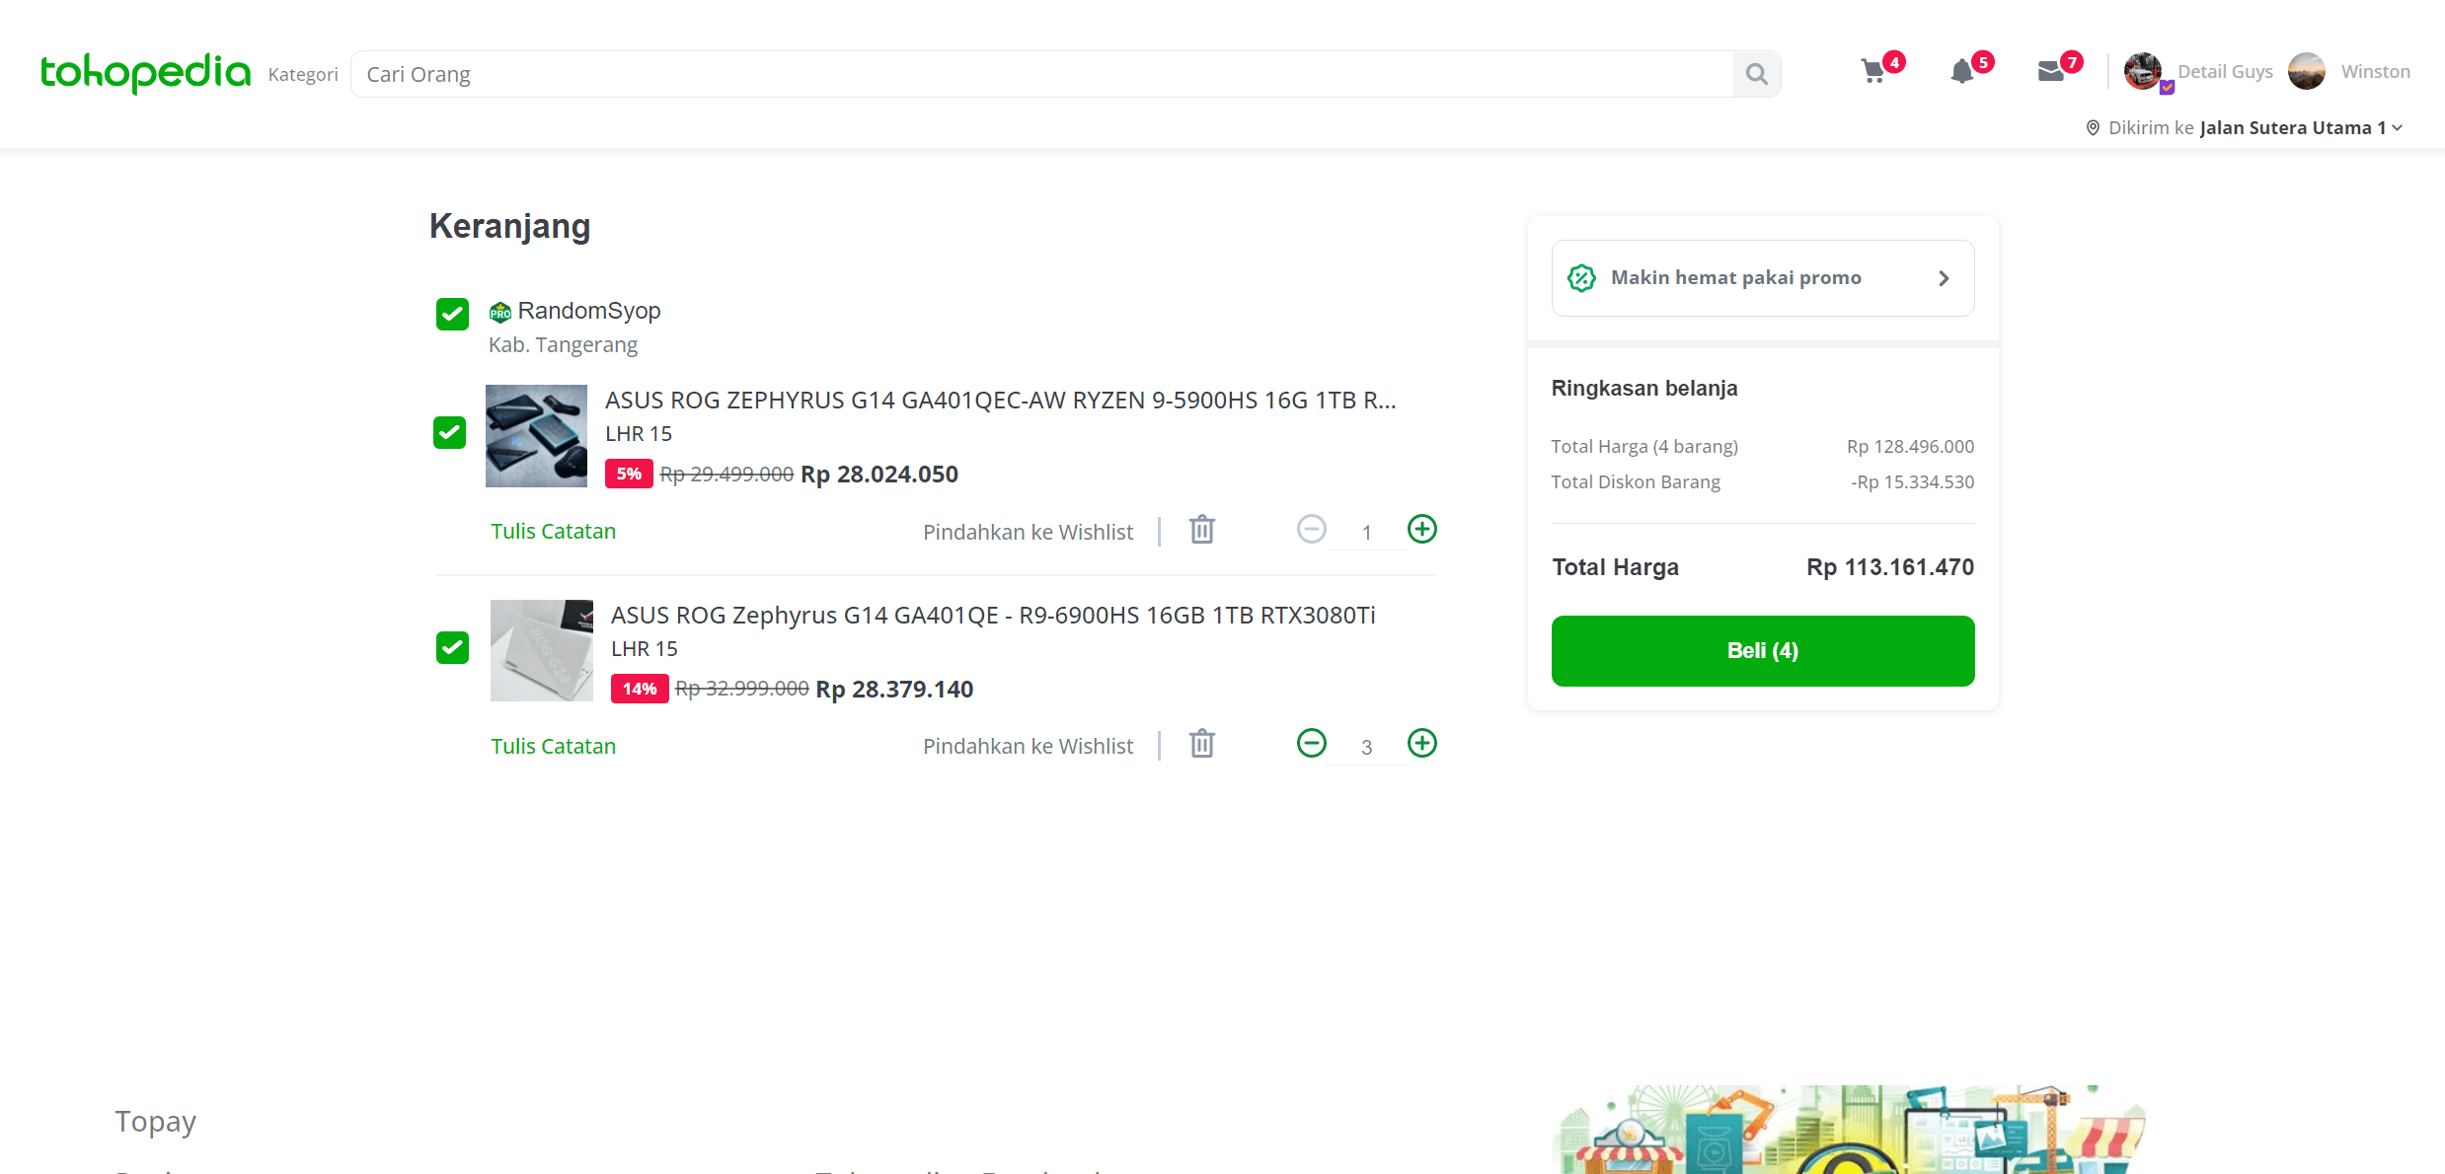The image size is (2445, 1174).
Task: Open the Makin hemat pakai promo panel
Action: pyautogui.click(x=1762, y=277)
